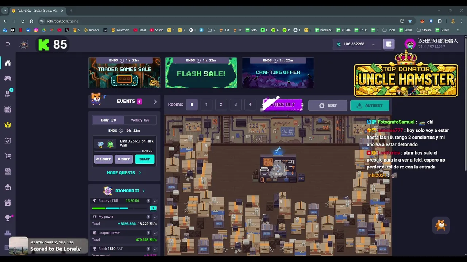Show League power info icon
The width and height of the screenshot is (467, 262).
pyautogui.click(x=148, y=233)
